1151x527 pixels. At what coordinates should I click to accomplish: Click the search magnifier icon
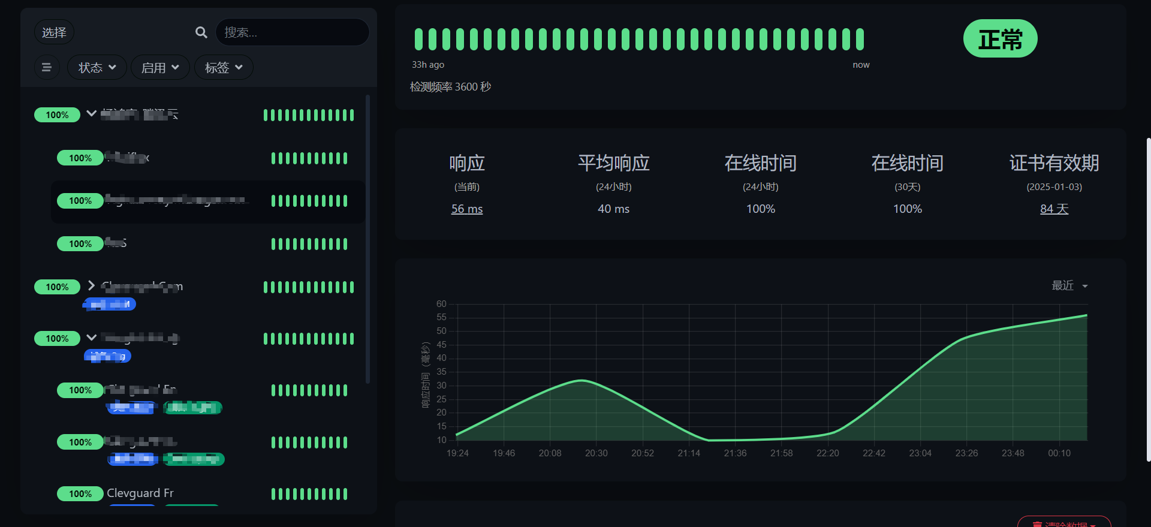(201, 32)
